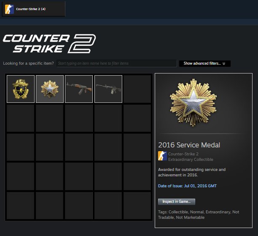
Task: Click the Extraordinary Collectible label
Action: click(x=191, y=160)
